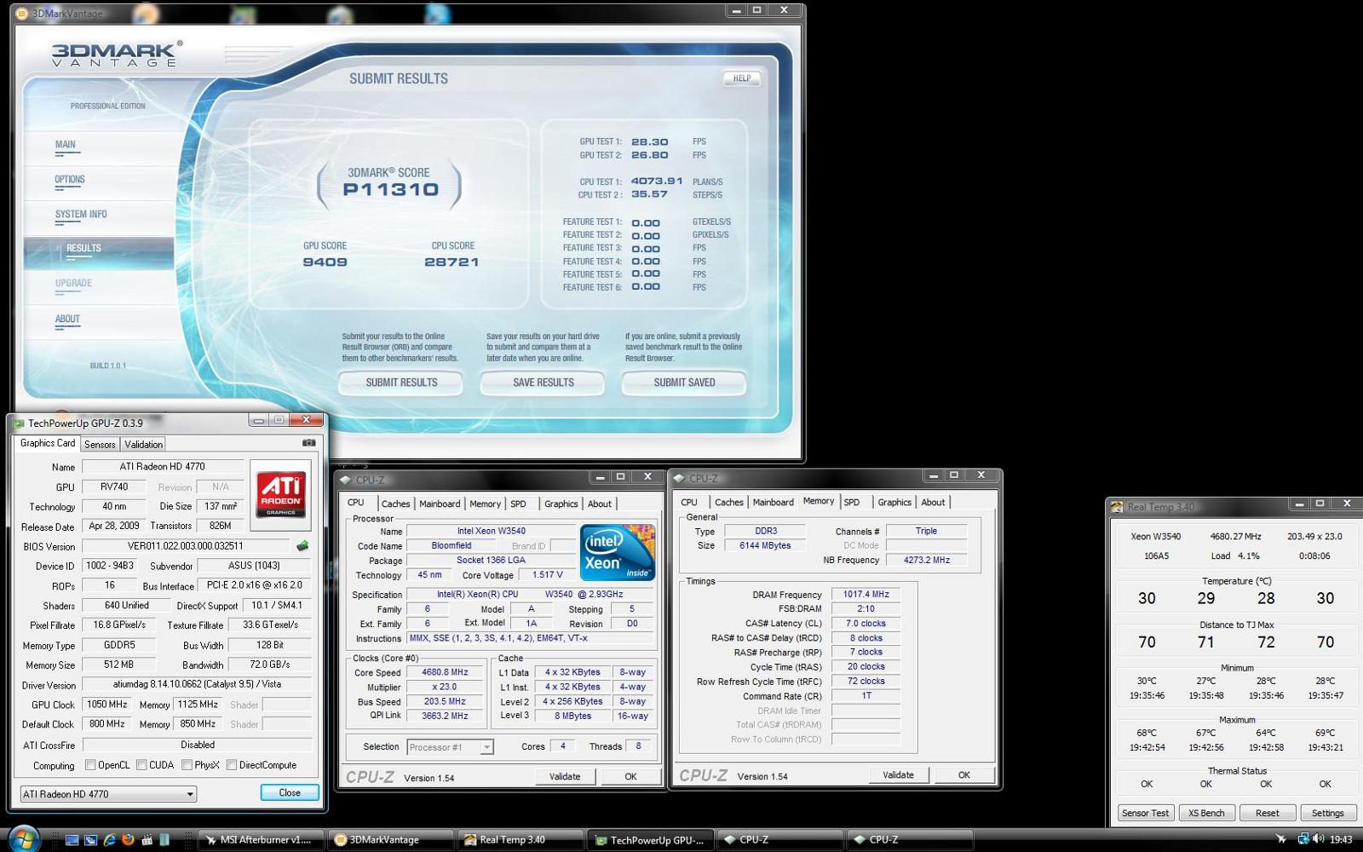Viewport: 1363px width, 852px height.
Task: Click the CPU score value 28721
Action: (x=451, y=262)
